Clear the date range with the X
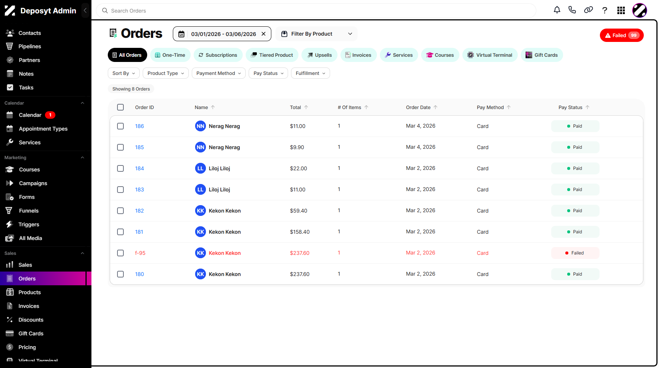Screen dimensions: 659x368 pos(264,34)
